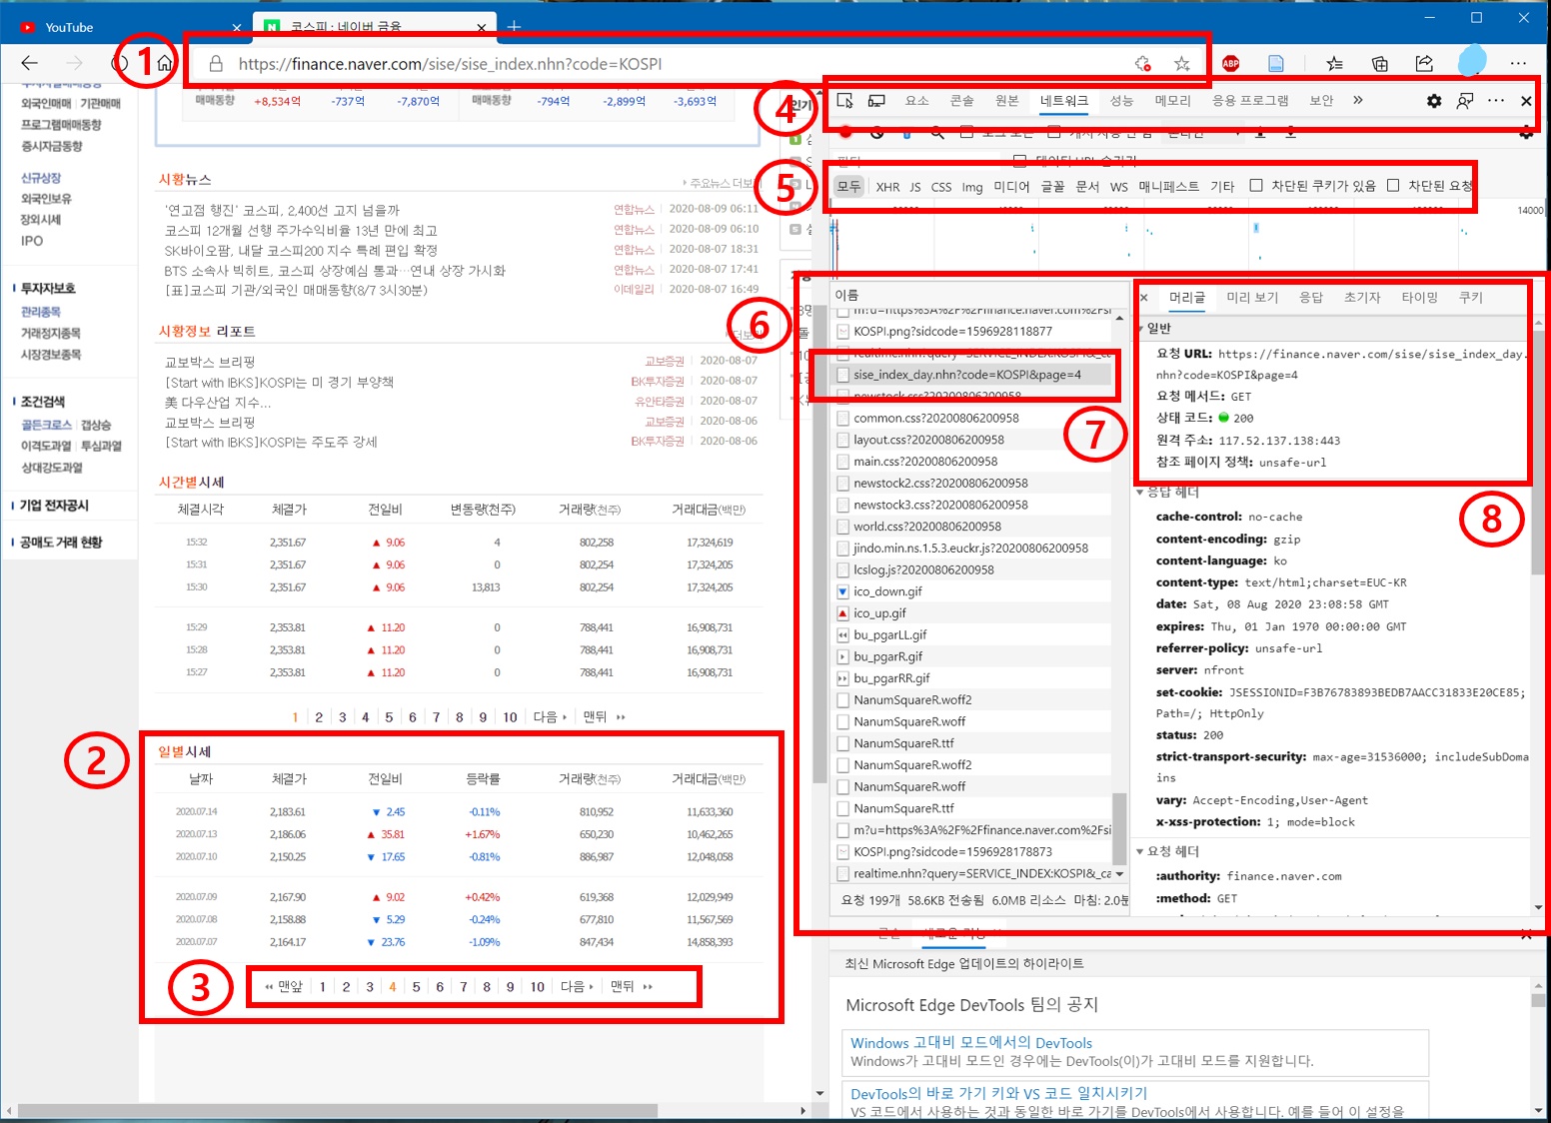Activate the DevTools inspect element picker
1551x1123 pixels.
845,100
